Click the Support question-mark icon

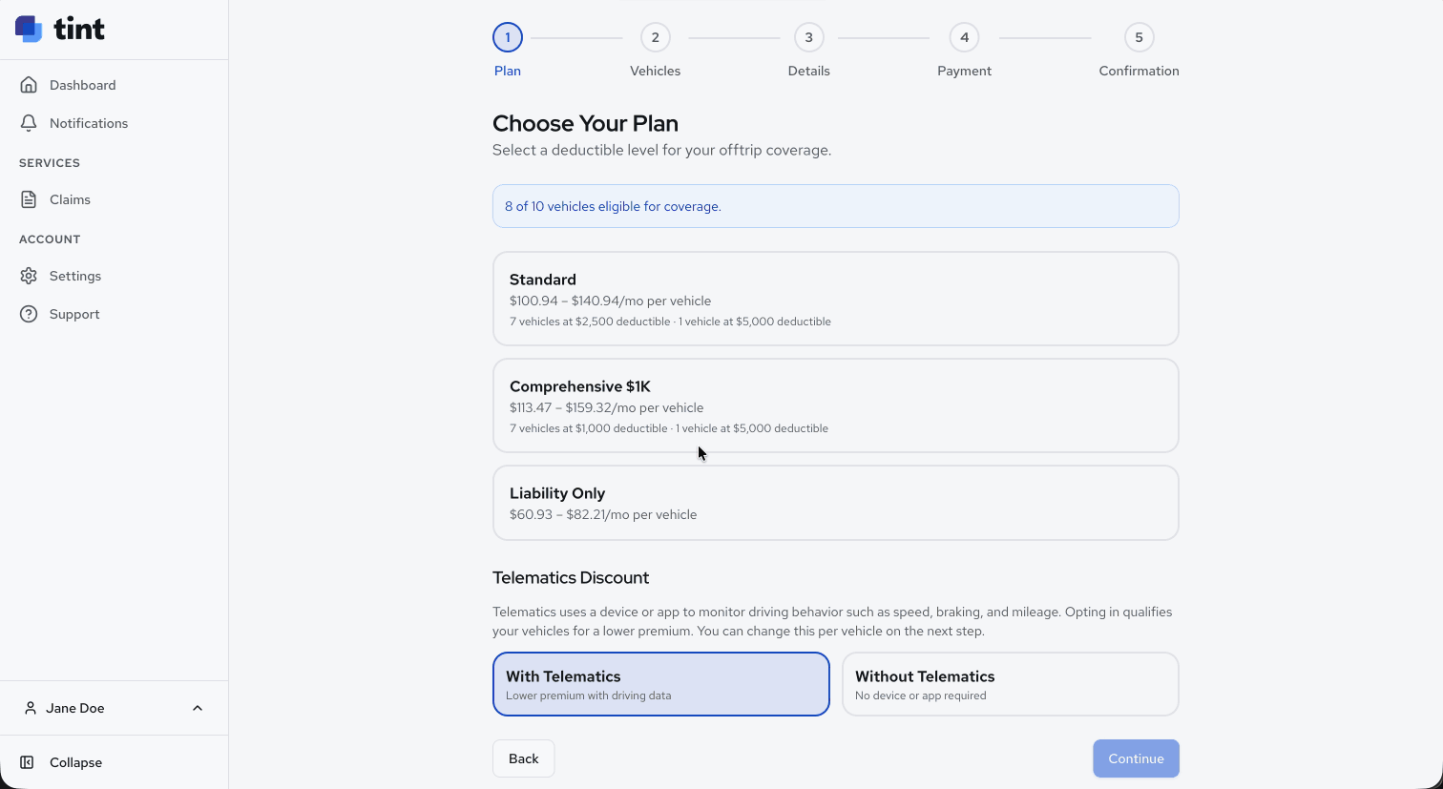(30, 314)
